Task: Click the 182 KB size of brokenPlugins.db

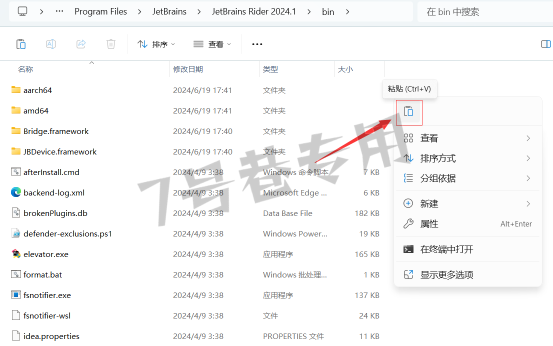Action: (367, 213)
